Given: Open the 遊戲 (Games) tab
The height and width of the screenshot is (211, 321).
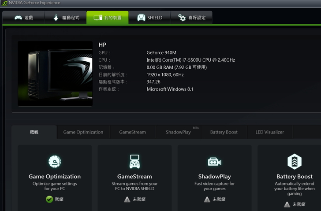Looking at the screenshot, I should 23,18.
